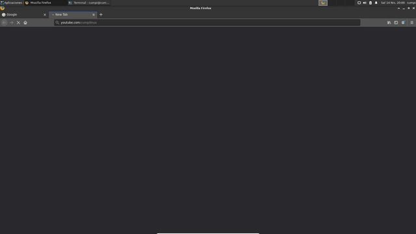The image size is (416, 234).
Task: Minimize the Firefox window
Action: pos(404,8)
